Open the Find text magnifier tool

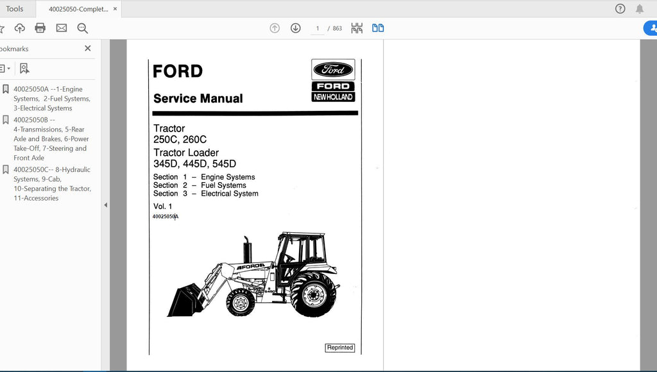pyautogui.click(x=83, y=28)
